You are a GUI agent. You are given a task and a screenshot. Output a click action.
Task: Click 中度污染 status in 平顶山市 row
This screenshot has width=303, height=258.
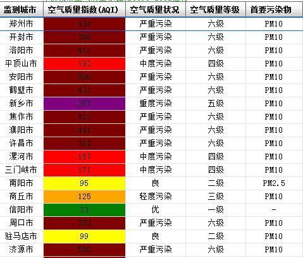coord(156,64)
